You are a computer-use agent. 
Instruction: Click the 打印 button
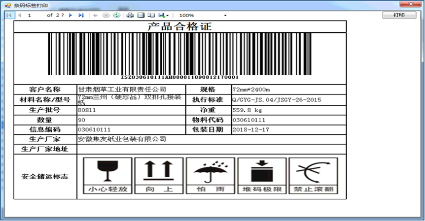click(399, 15)
